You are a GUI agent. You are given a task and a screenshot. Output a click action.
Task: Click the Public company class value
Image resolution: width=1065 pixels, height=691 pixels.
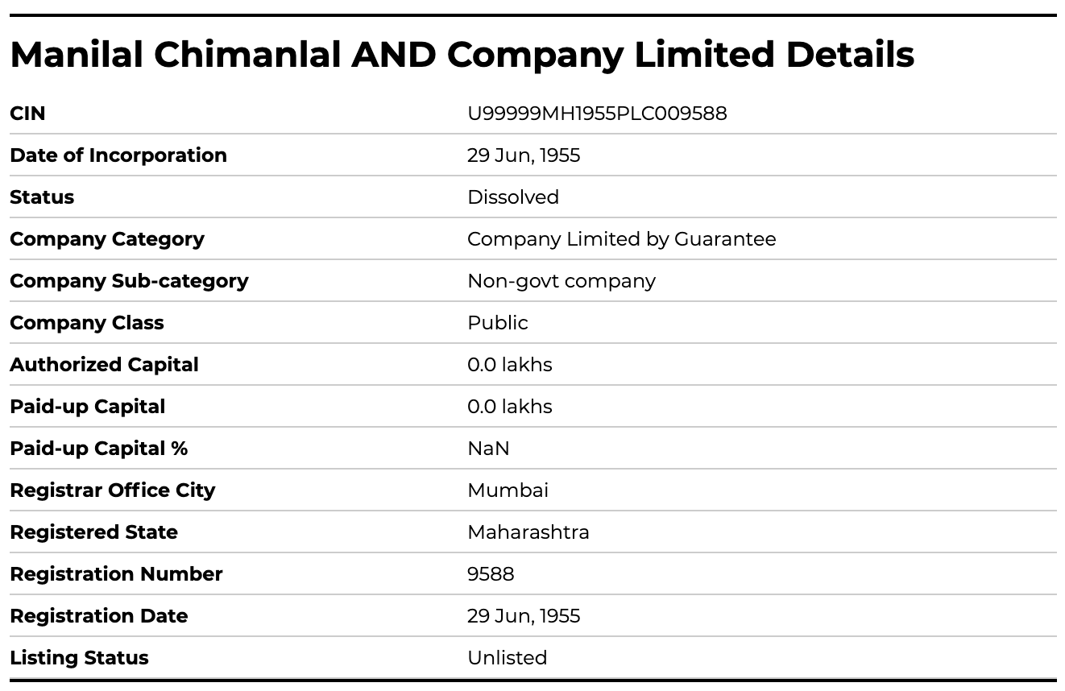point(498,323)
